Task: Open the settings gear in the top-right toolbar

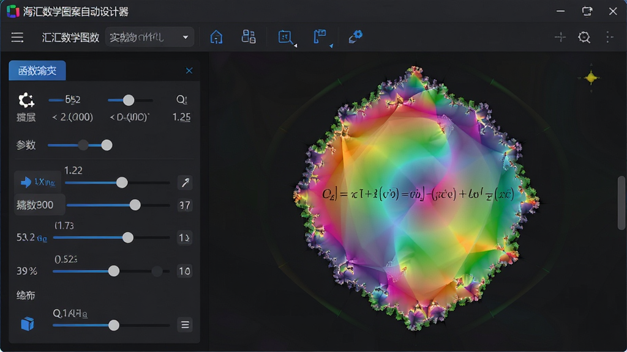Action: click(x=584, y=37)
